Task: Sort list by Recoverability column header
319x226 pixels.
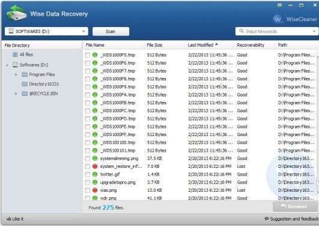Action: (251, 45)
